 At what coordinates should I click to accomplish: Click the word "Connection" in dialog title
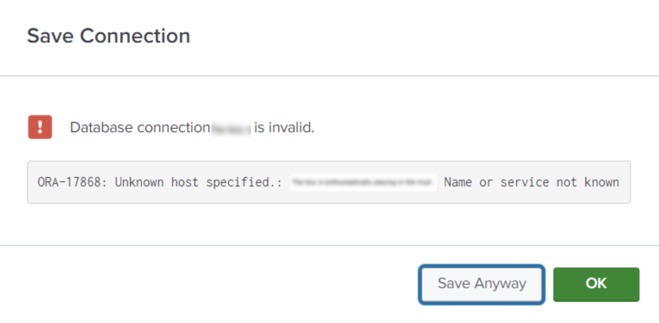135,36
